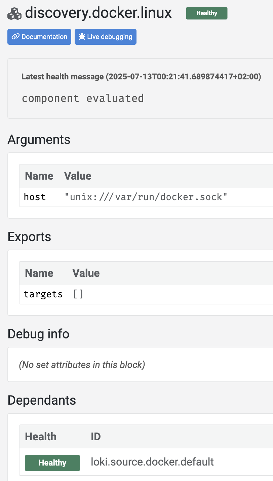
Task: Start Live debugging via its label
Action: click(110, 37)
